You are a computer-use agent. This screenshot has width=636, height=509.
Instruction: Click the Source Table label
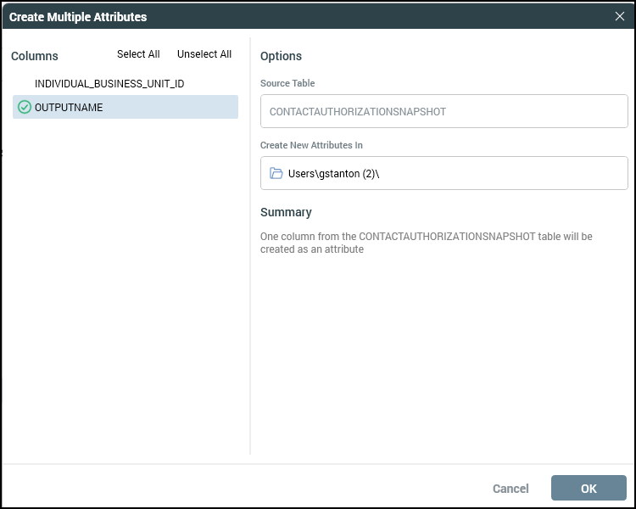[287, 83]
